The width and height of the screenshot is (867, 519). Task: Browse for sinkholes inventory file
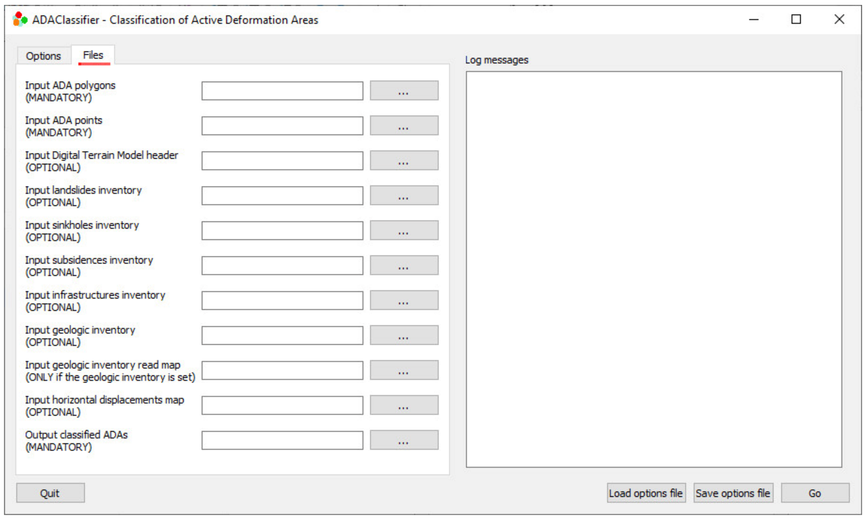[x=404, y=230]
